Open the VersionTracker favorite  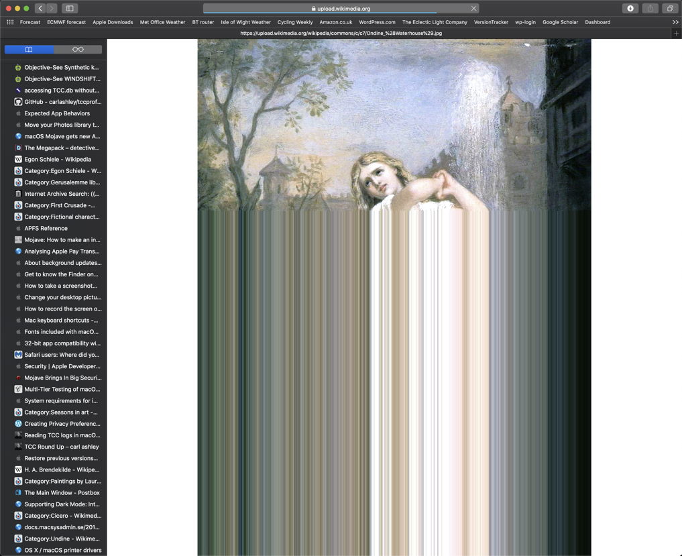pyautogui.click(x=491, y=22)
